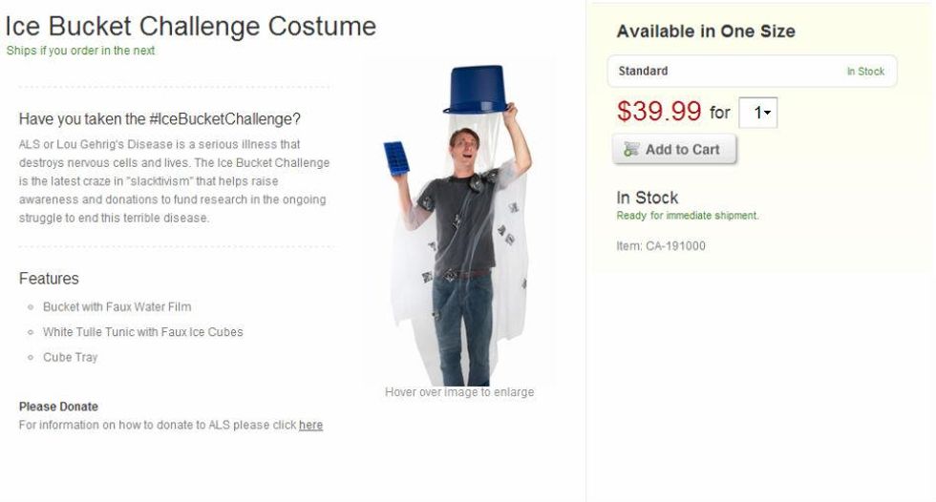The width and height of the screenshot is (936, 502).
Task: Click the In Stock label beside Standard
Action: pyautogui.click(x=865, y=72)
